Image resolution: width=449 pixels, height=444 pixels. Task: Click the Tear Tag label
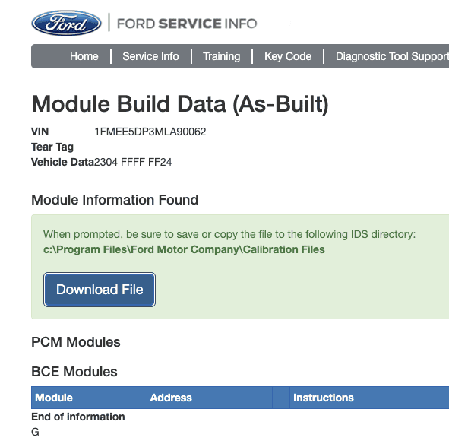pos(52,147)
